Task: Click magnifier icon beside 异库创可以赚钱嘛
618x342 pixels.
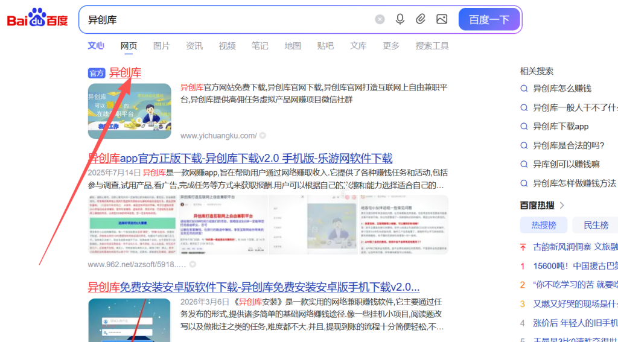Action: pyautogui.click(x=524, y=164)
